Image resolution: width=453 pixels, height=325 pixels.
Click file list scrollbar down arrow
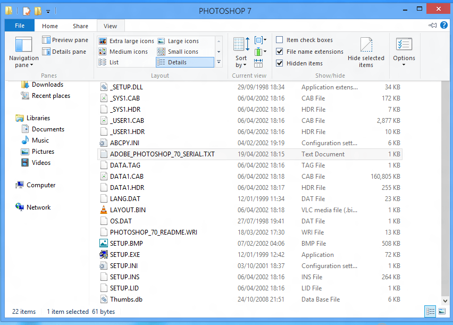(445, 301)
